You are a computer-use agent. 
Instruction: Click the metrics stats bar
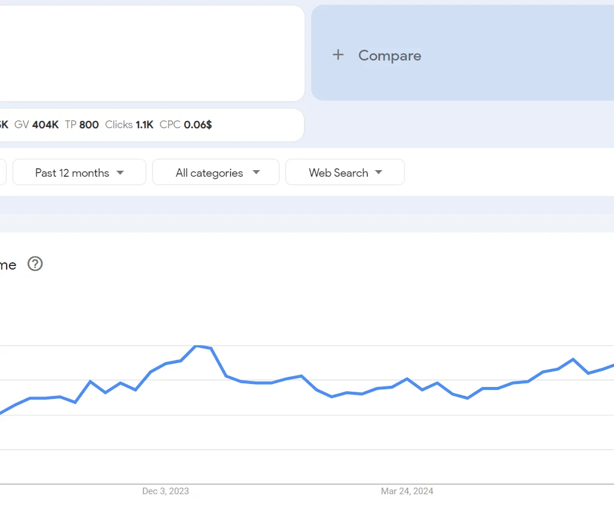pos(150,125)
